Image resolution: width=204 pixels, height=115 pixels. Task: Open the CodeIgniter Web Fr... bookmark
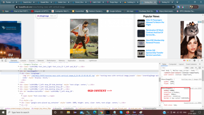point(61,11)
